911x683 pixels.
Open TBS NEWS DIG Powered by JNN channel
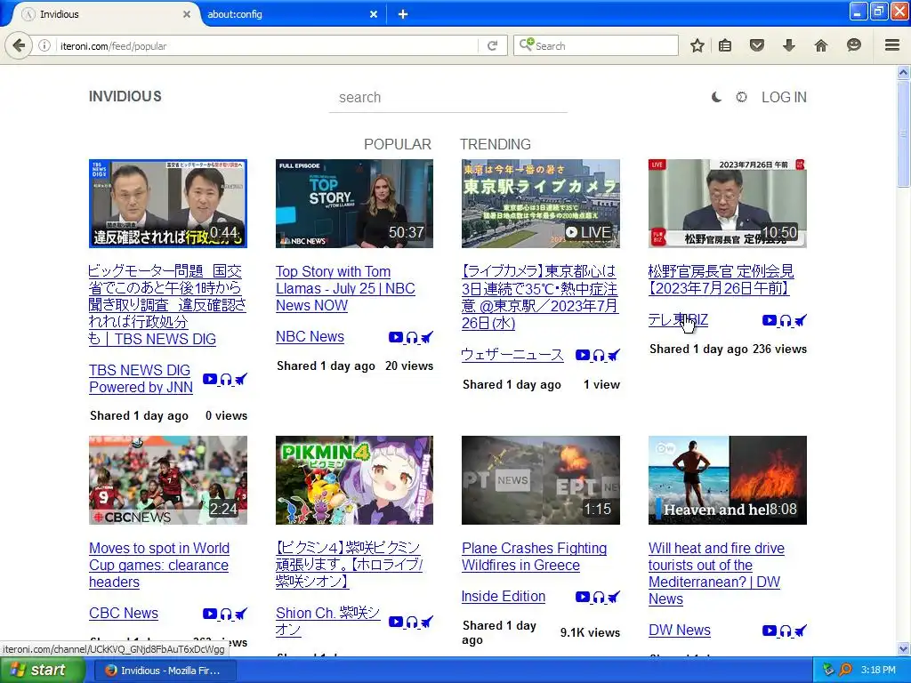(x=141, y=379)
